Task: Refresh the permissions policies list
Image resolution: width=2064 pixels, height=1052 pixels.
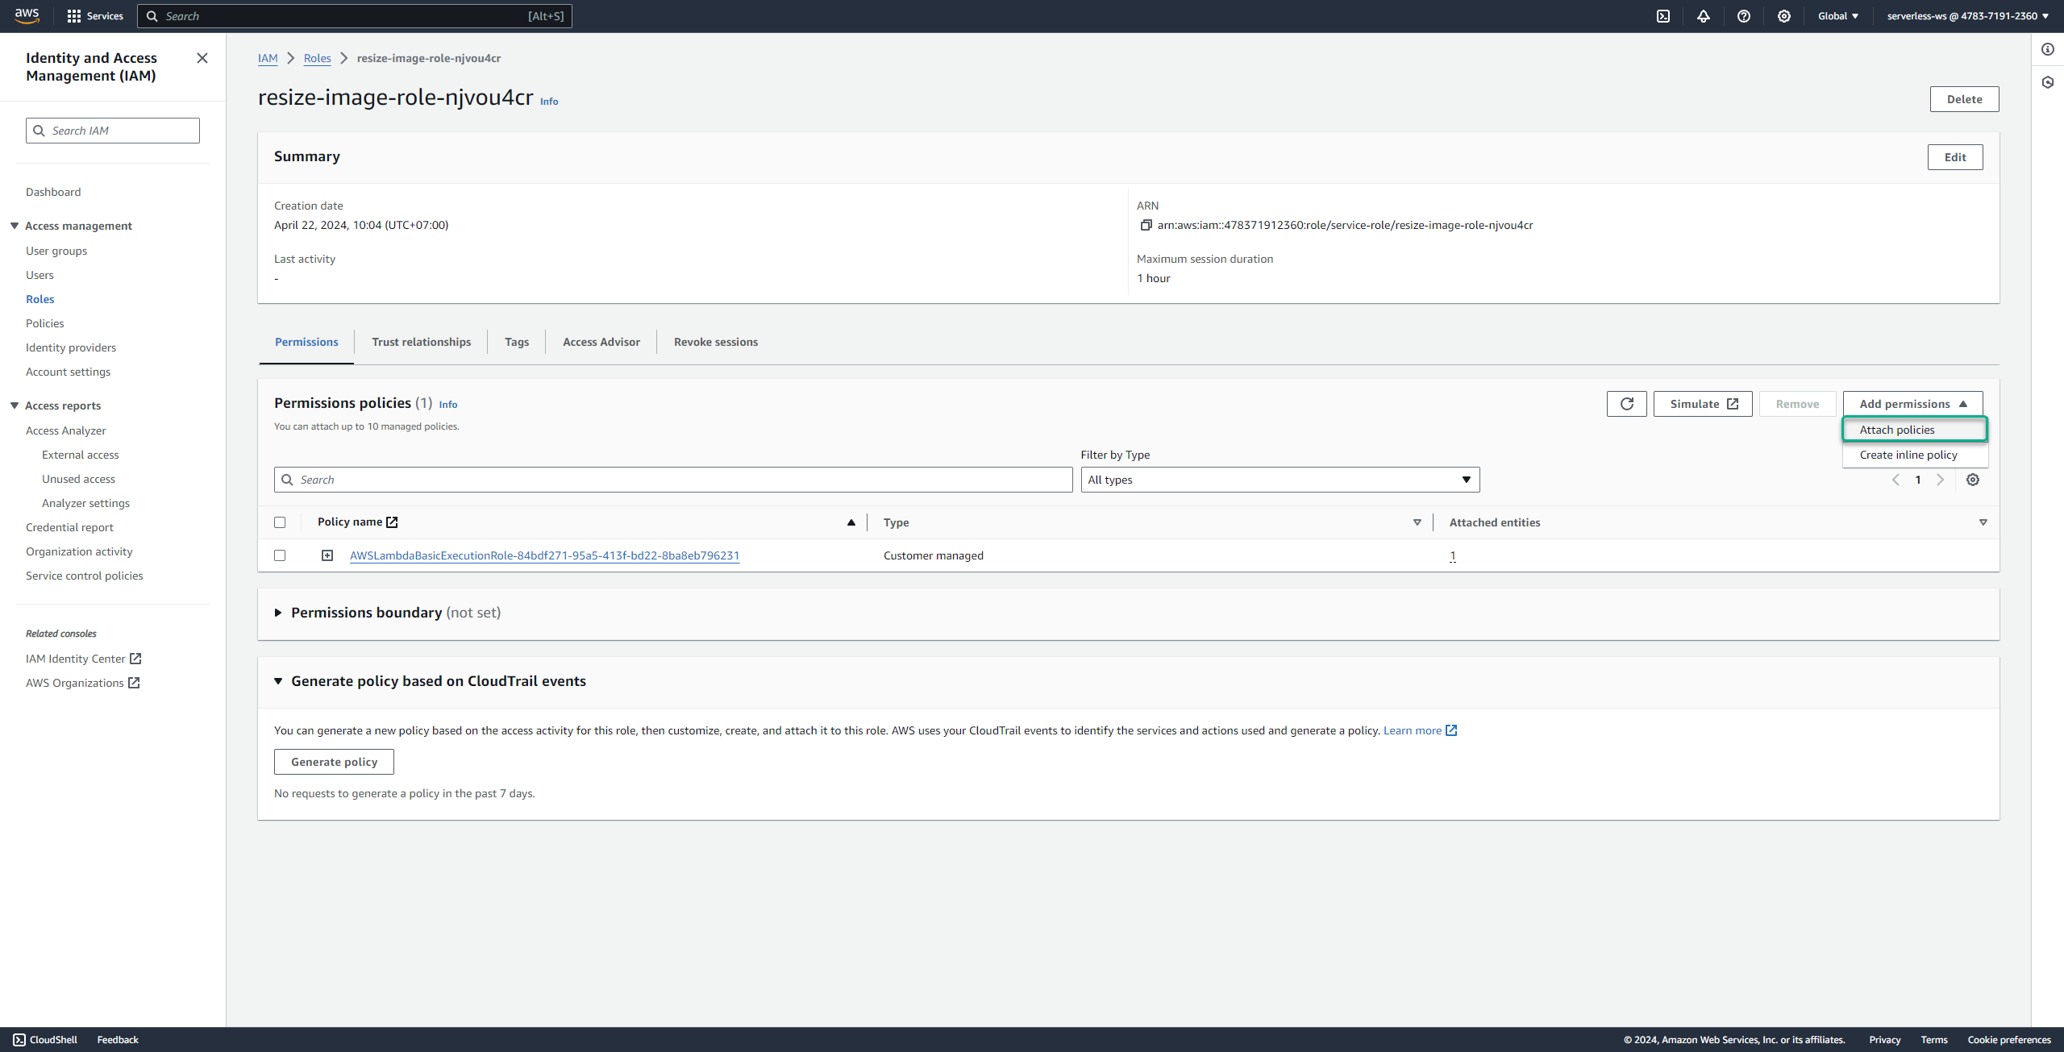Action: point(1627,404)
